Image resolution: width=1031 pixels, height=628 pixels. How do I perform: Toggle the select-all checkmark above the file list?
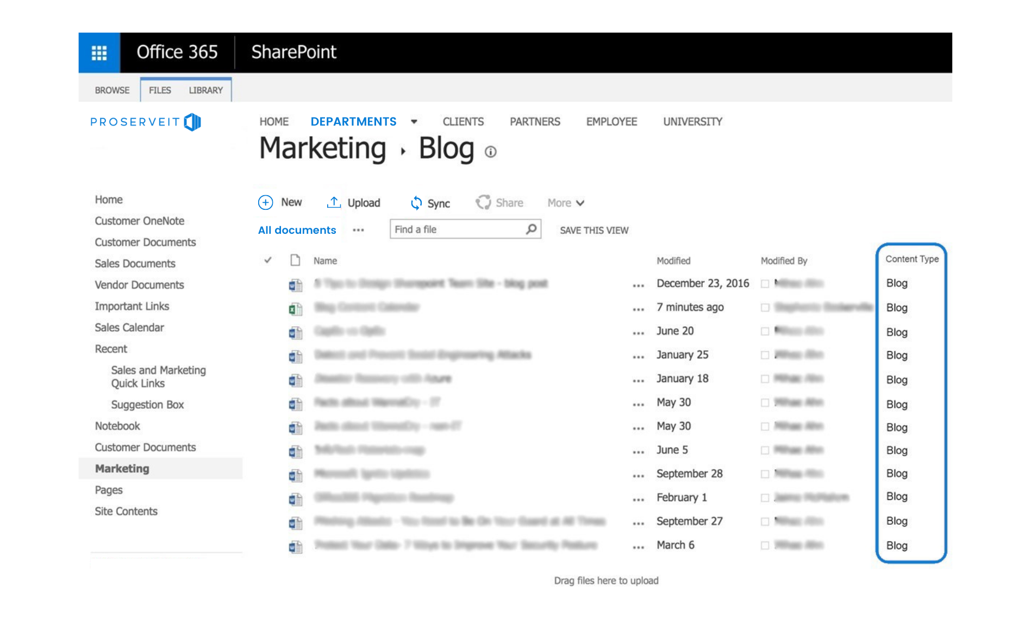(x=267, y=260)
